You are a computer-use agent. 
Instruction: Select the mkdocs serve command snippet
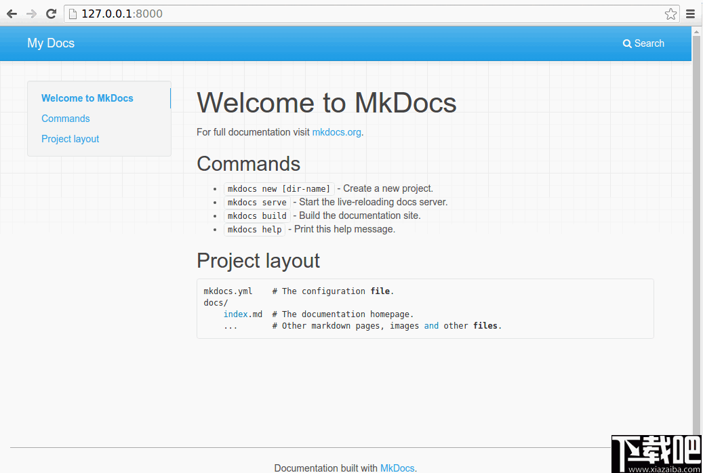pyautogui.click(x=256, y=202)
